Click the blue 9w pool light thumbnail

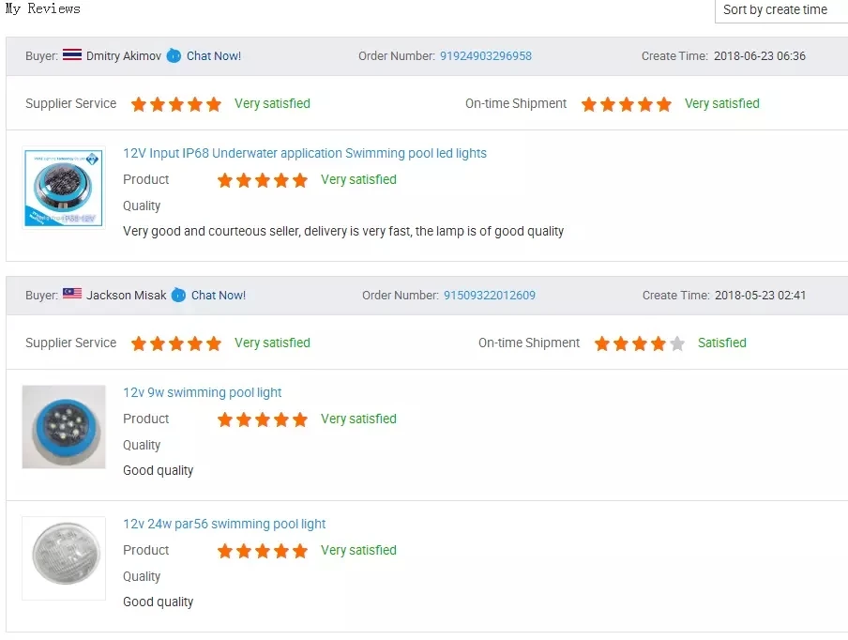click(x=64, y=427)
